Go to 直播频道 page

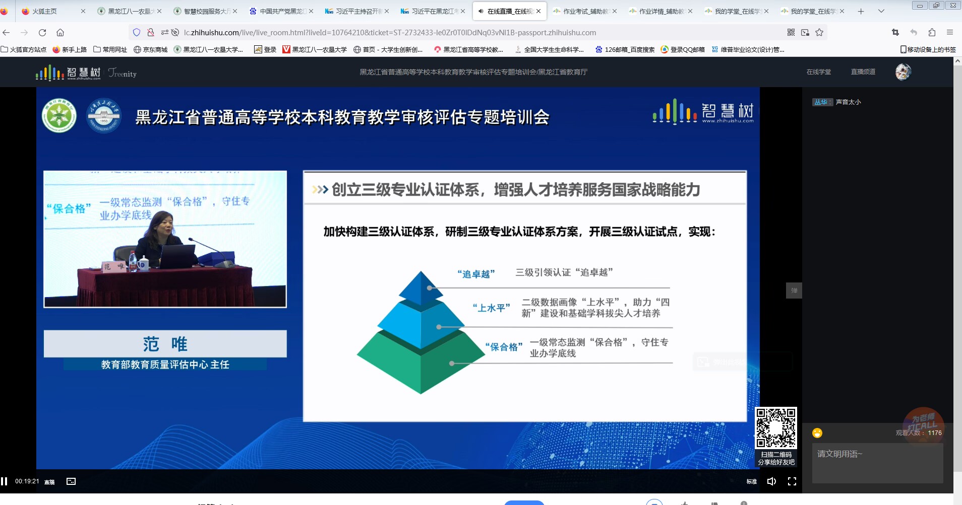point(863,72)
